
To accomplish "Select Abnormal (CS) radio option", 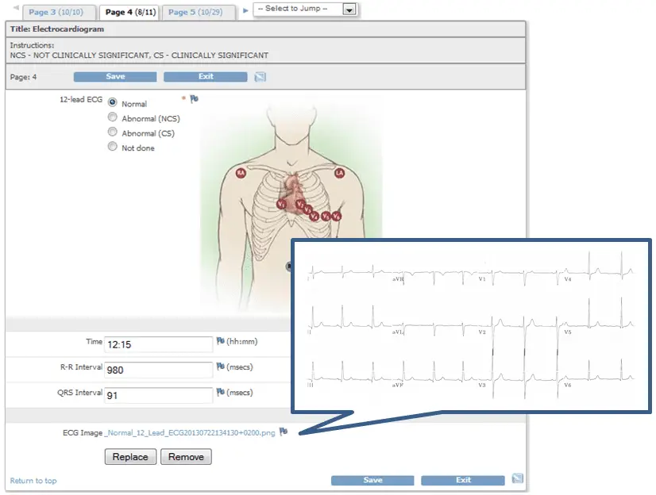I will [112, 132].
